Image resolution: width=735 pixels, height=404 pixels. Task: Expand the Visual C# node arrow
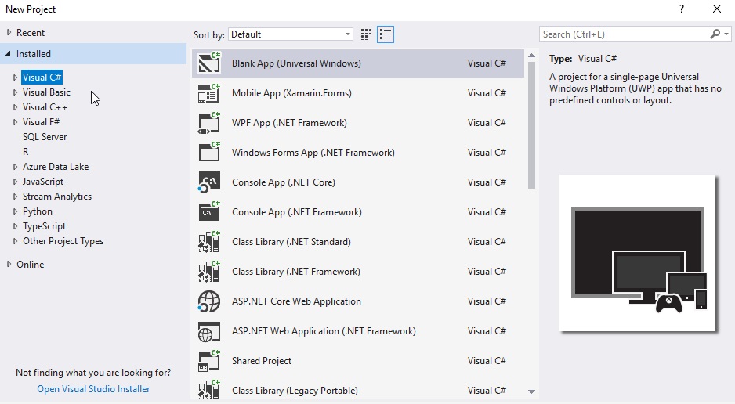15,78
